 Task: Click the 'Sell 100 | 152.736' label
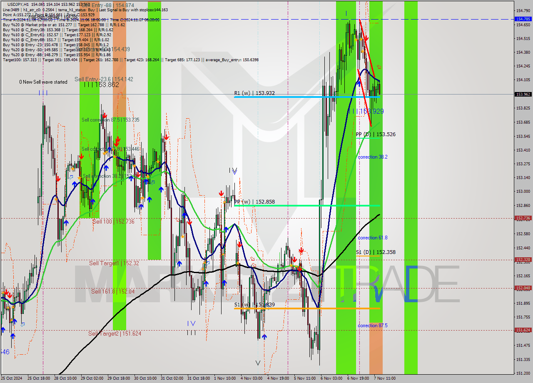pyautogui.click(x=113, y=221)
